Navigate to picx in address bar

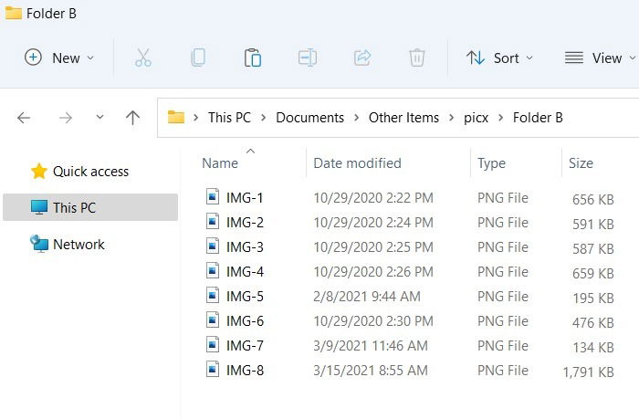(x=476, y=118)
